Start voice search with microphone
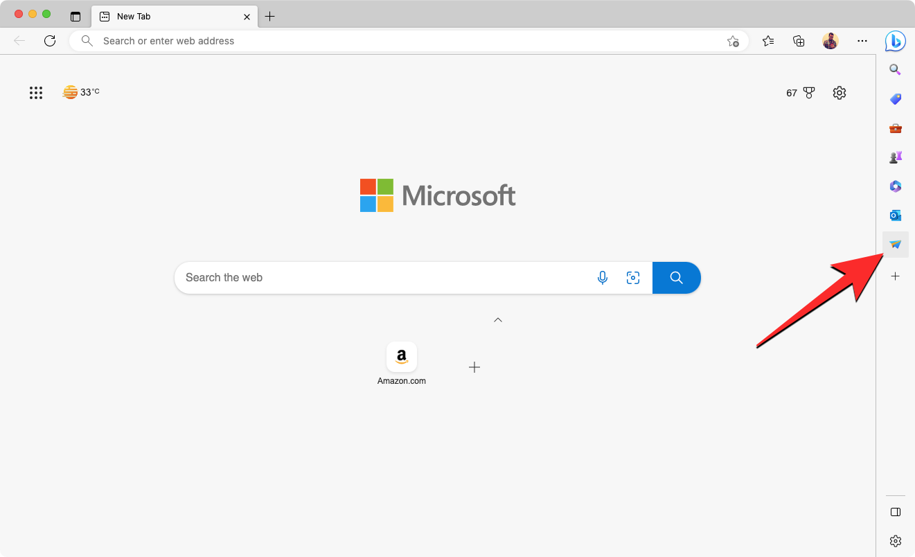 [x=603, y=278]
